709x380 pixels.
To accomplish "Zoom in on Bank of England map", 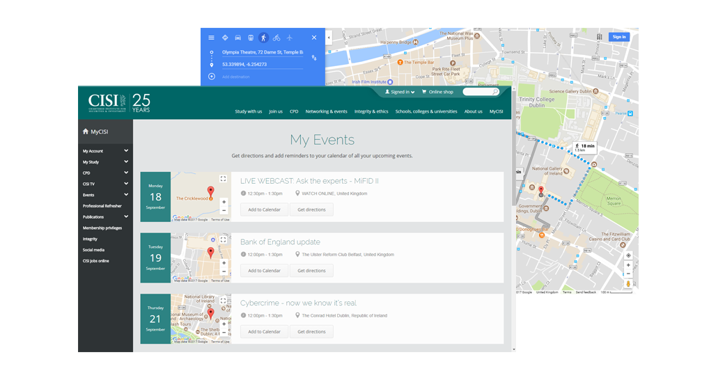I will tap(224, 263).
